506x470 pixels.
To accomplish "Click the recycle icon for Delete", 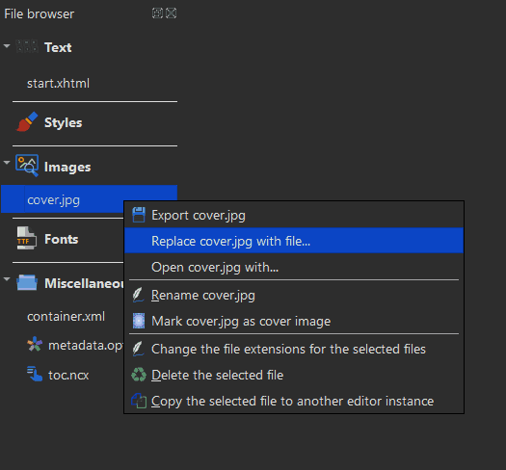I will click(139, 375).
